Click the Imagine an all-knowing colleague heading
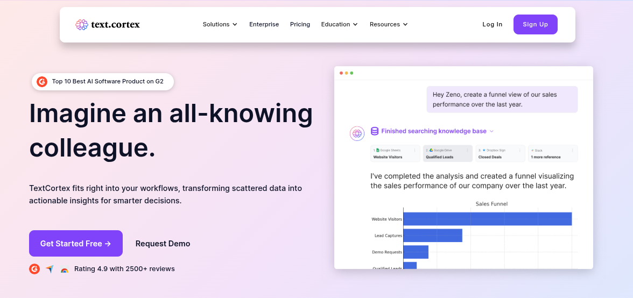The image size is (633, 298). [171, 131]
